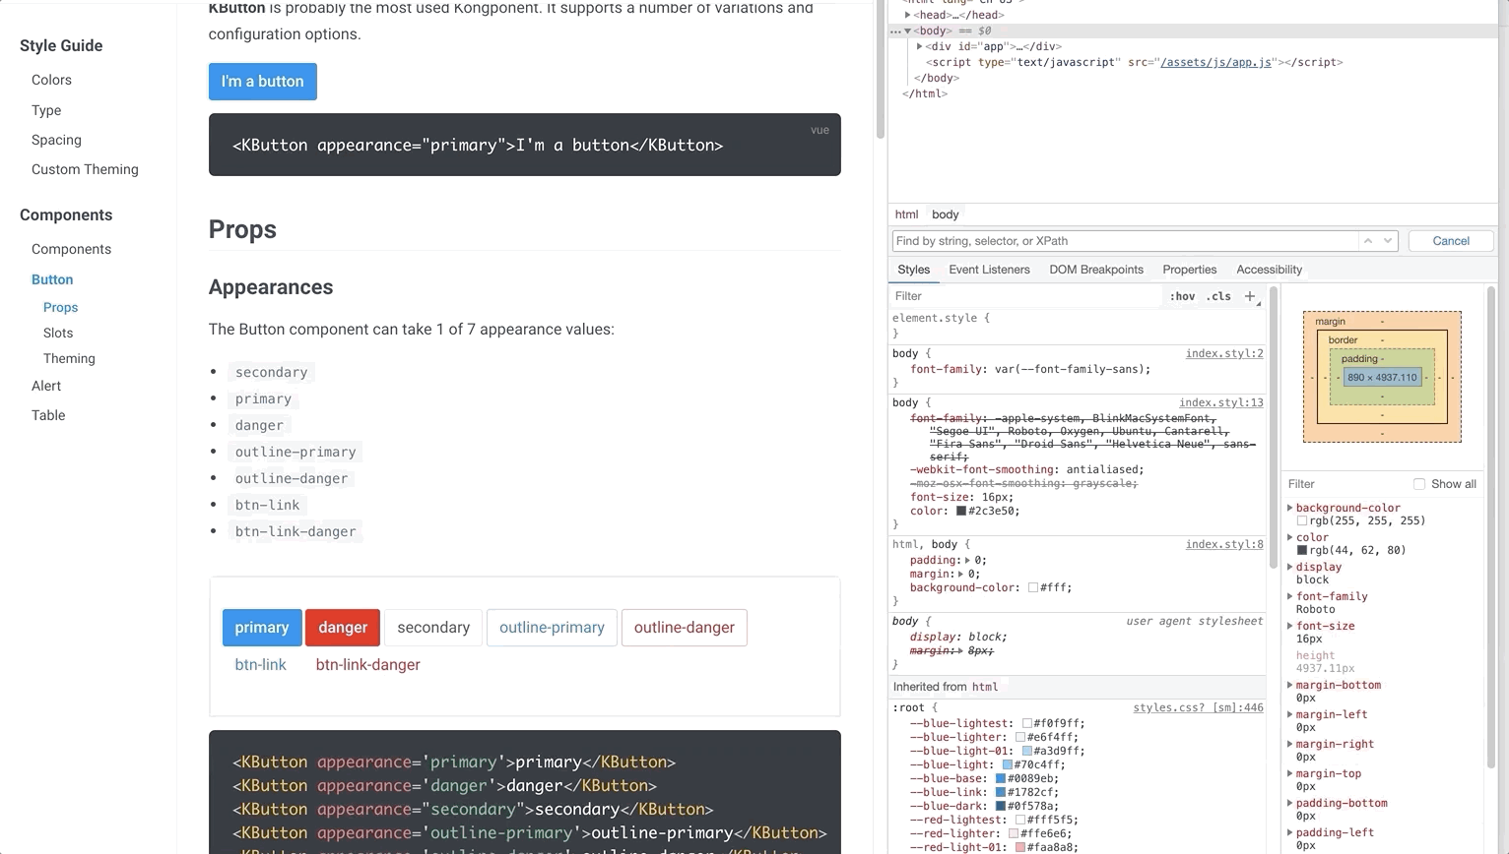Toggle the :hov element state button
The height and width of the screenshot is (854, 1509).
pos(1182,296)
